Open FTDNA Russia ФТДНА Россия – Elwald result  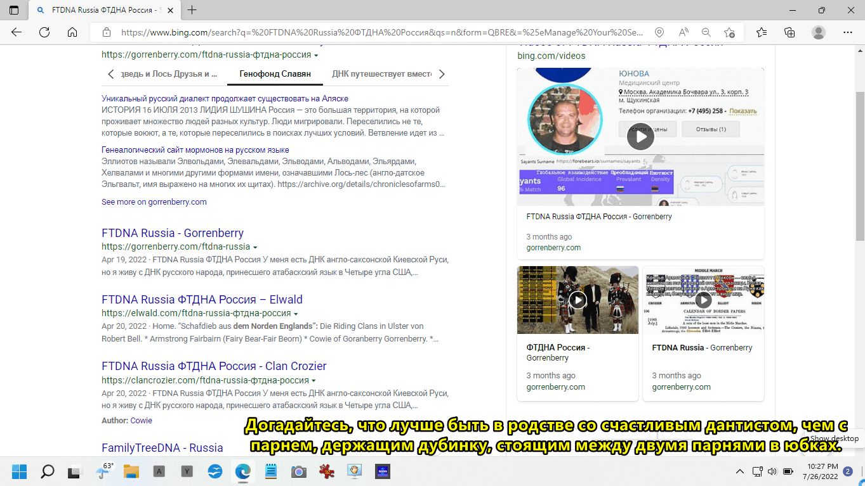pos(202,300)
